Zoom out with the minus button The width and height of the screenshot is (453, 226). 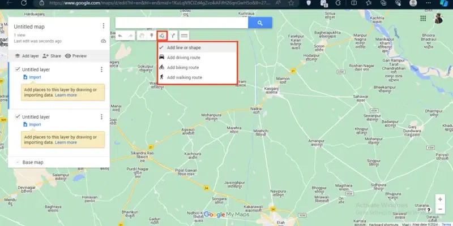click(440, 209)
